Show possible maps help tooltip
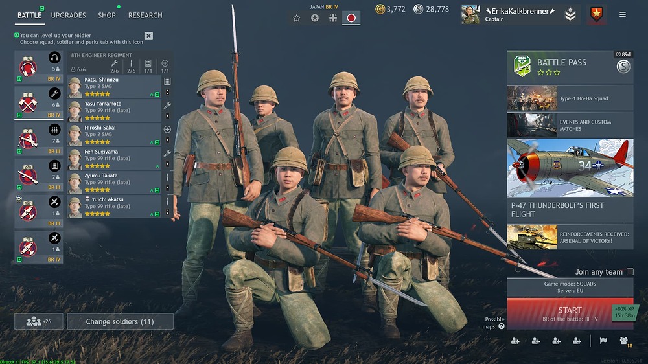The image size is (648, 364). tap(502, 326)
